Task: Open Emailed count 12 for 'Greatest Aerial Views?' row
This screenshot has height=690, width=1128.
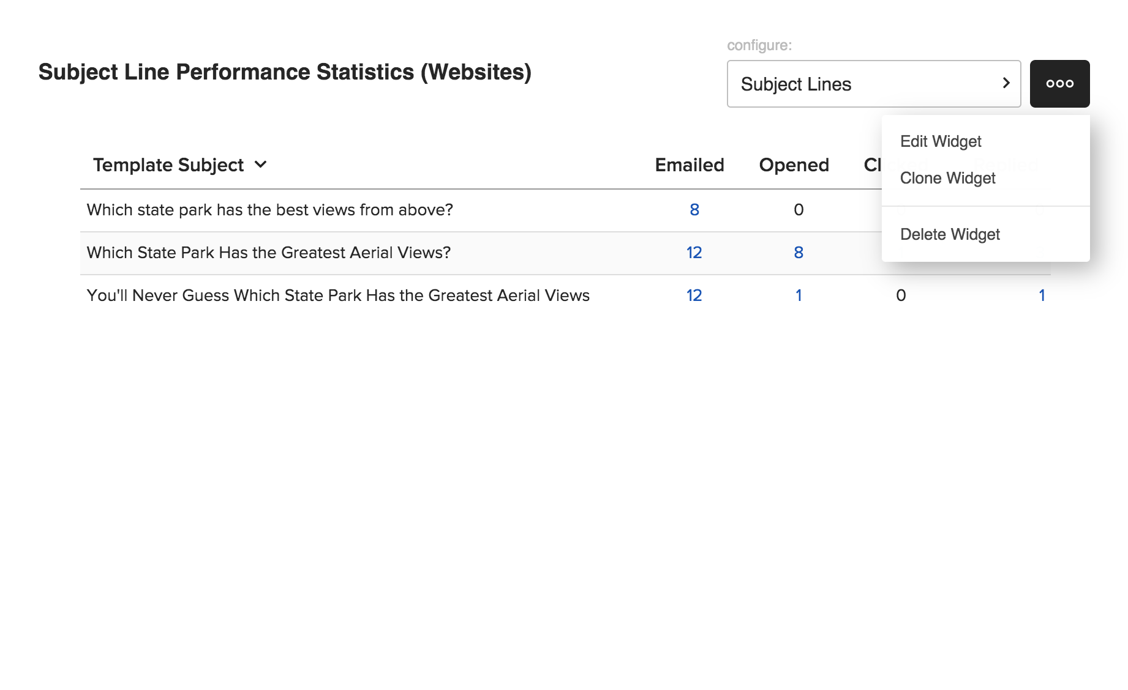Action: [694, 253]
